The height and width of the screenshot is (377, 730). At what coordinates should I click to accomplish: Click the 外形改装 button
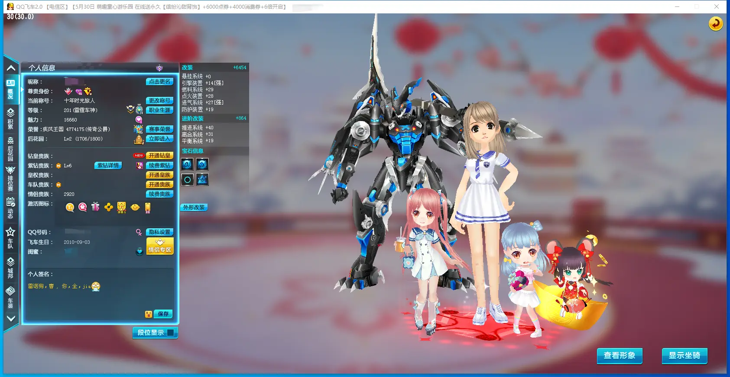tap(194, 208)
